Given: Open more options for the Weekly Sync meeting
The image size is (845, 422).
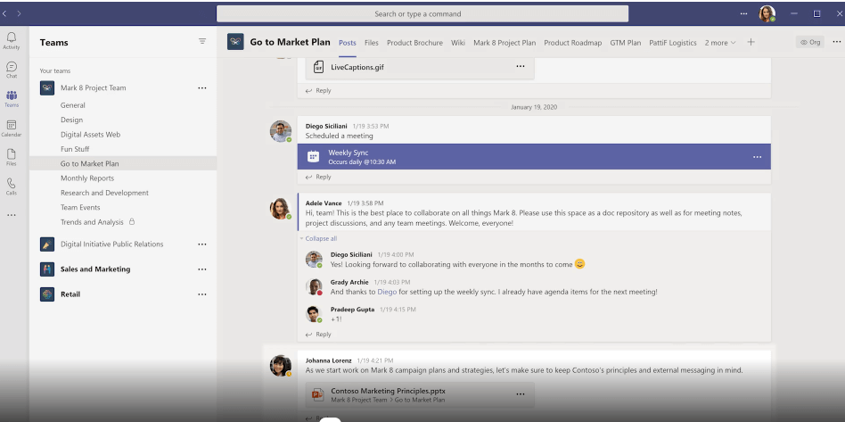Looking at the screenshot, I should tap(757, 156).
